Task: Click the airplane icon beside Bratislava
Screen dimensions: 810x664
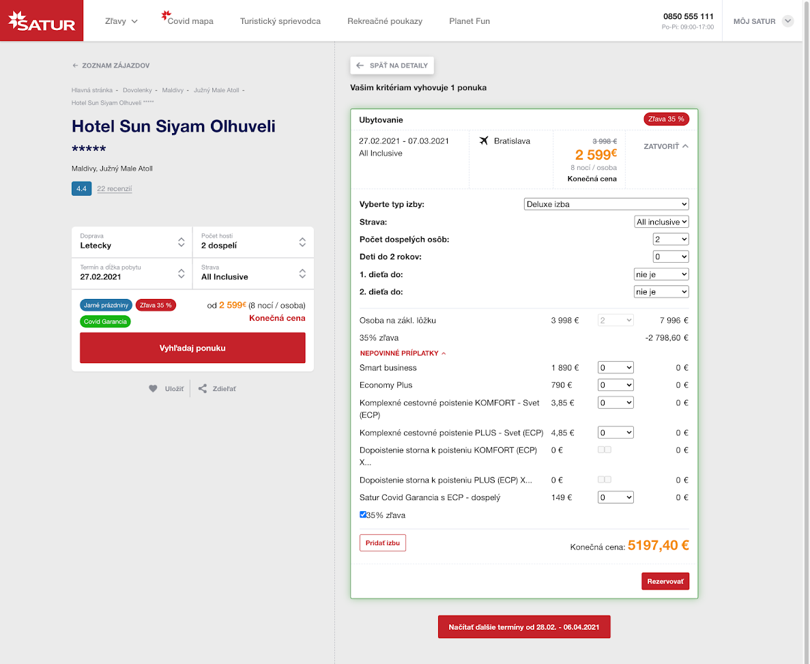Action: pyautogui.click(x=484, y=141)
